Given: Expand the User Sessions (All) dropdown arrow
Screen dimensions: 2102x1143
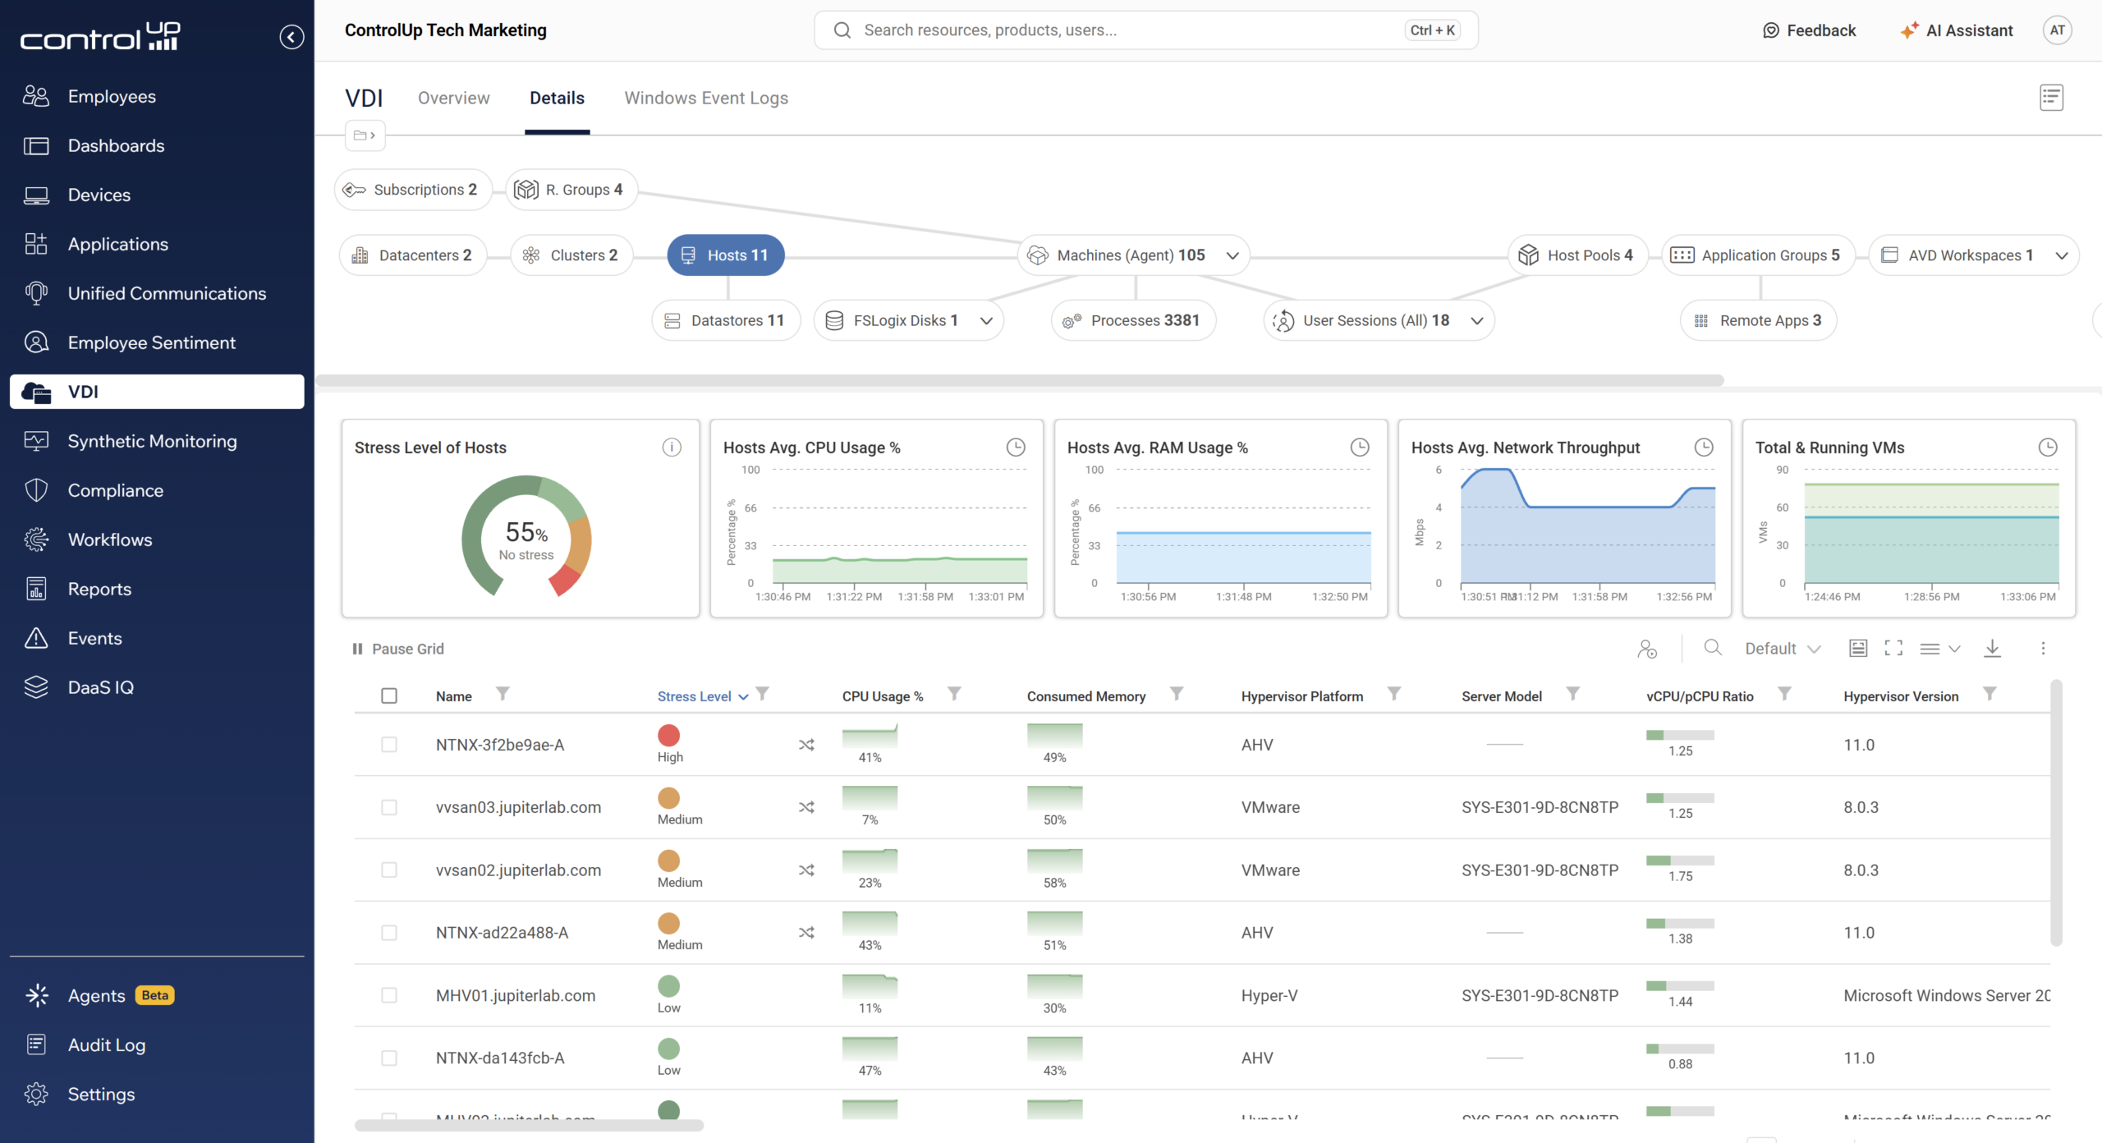Looking at the screenshot, I should click(x=1477, y=321).
